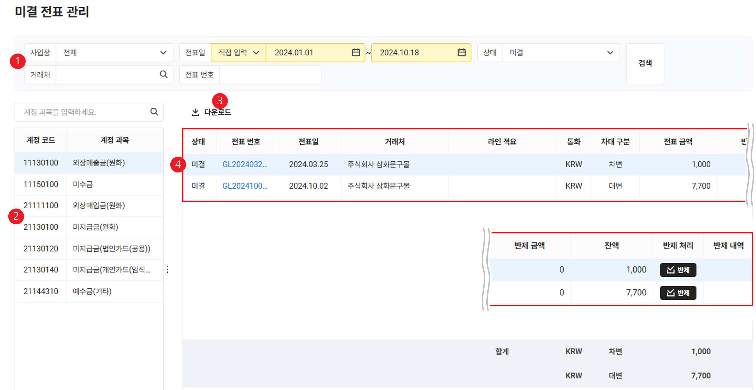Select account 21111100 외상매입금(원화) row
This screenshot has height=390, width=756.
(x=89, y=205)
